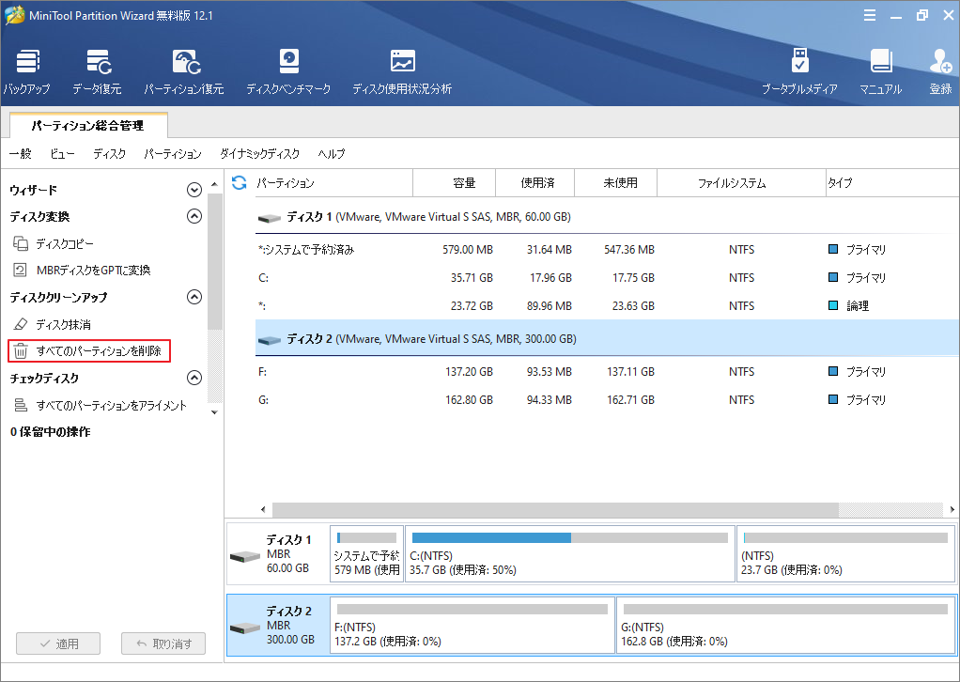Click the ディスク 2 drive icon in list
This screenshot has width=960, height=682.
tap(270, 340)
